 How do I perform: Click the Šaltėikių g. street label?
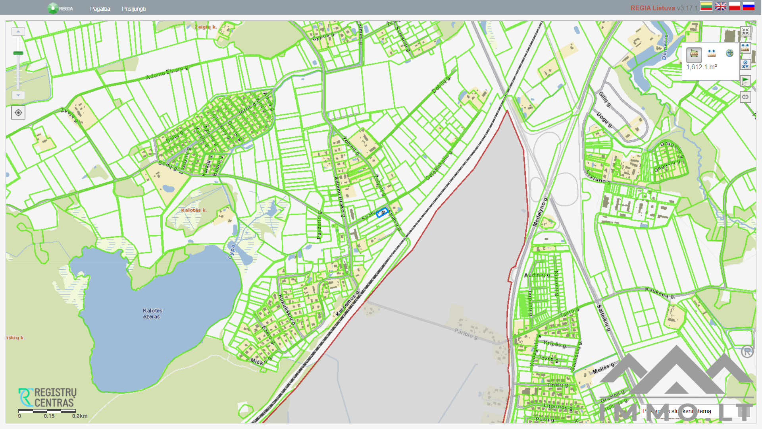(x=603, y=318)
